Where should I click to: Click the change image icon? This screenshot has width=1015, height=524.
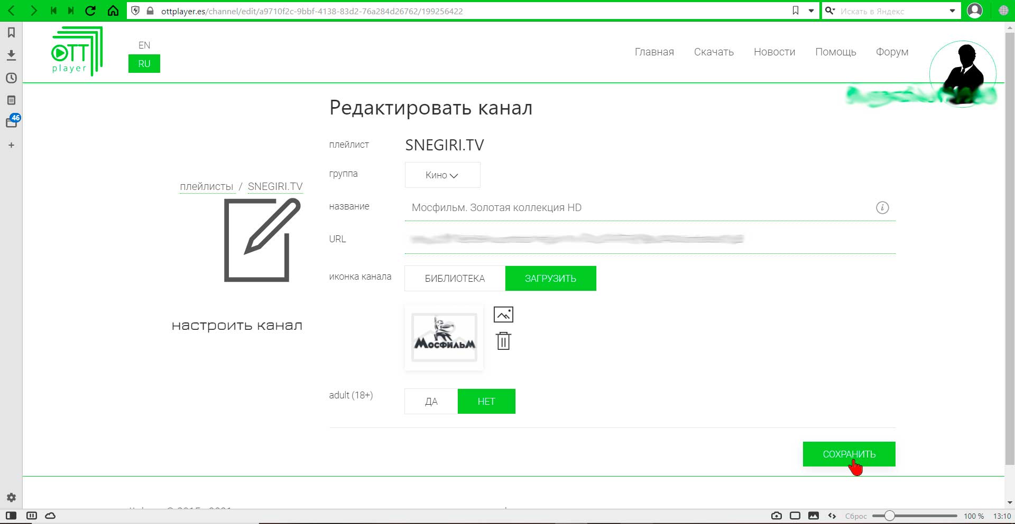tap(503, 315)
